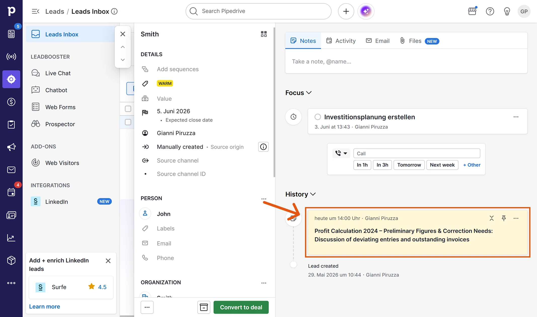Open Campaigns megaphone icon in sidebar
This screenshot has height=317, width=537.
(11, 147)
